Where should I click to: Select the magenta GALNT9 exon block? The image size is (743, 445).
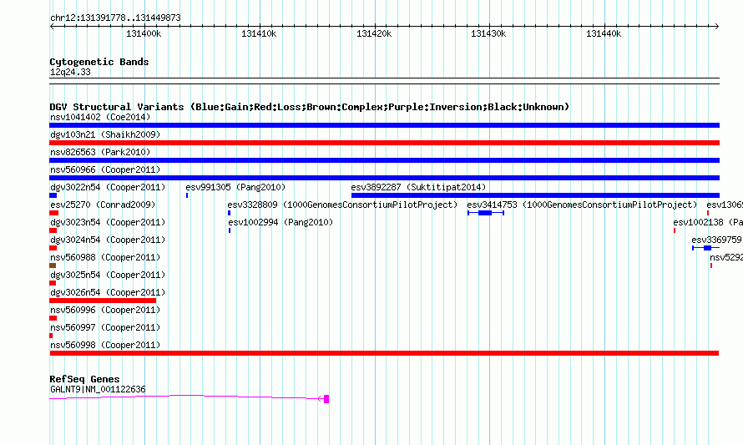coord(326,399)
